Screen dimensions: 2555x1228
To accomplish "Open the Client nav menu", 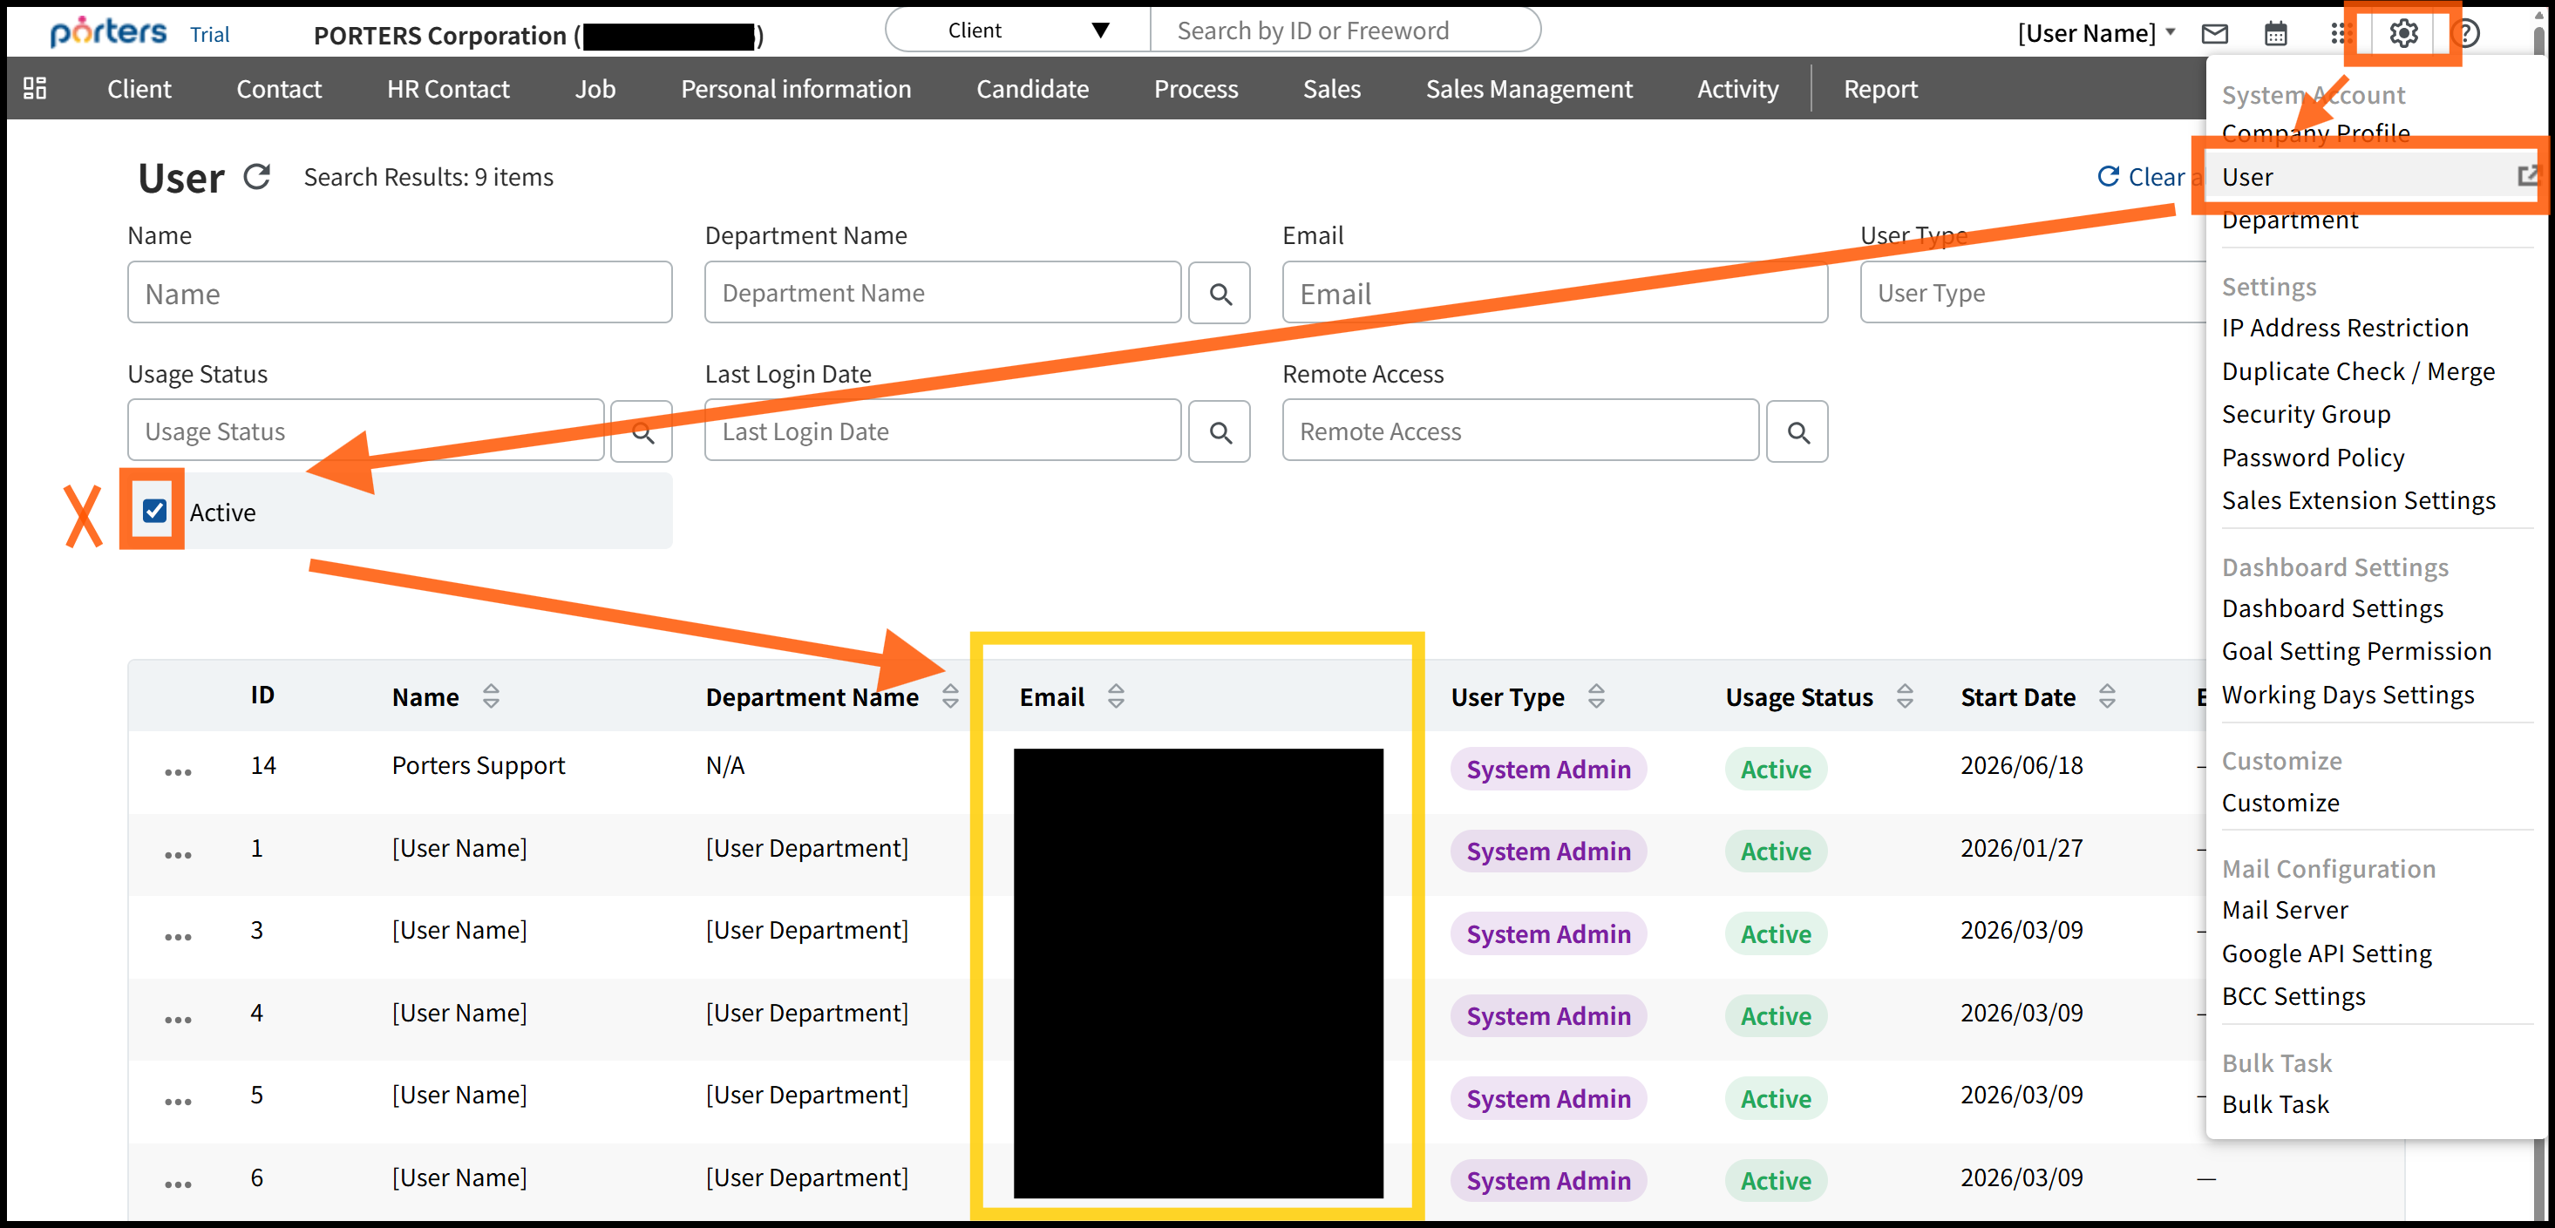I will [139, 88].
